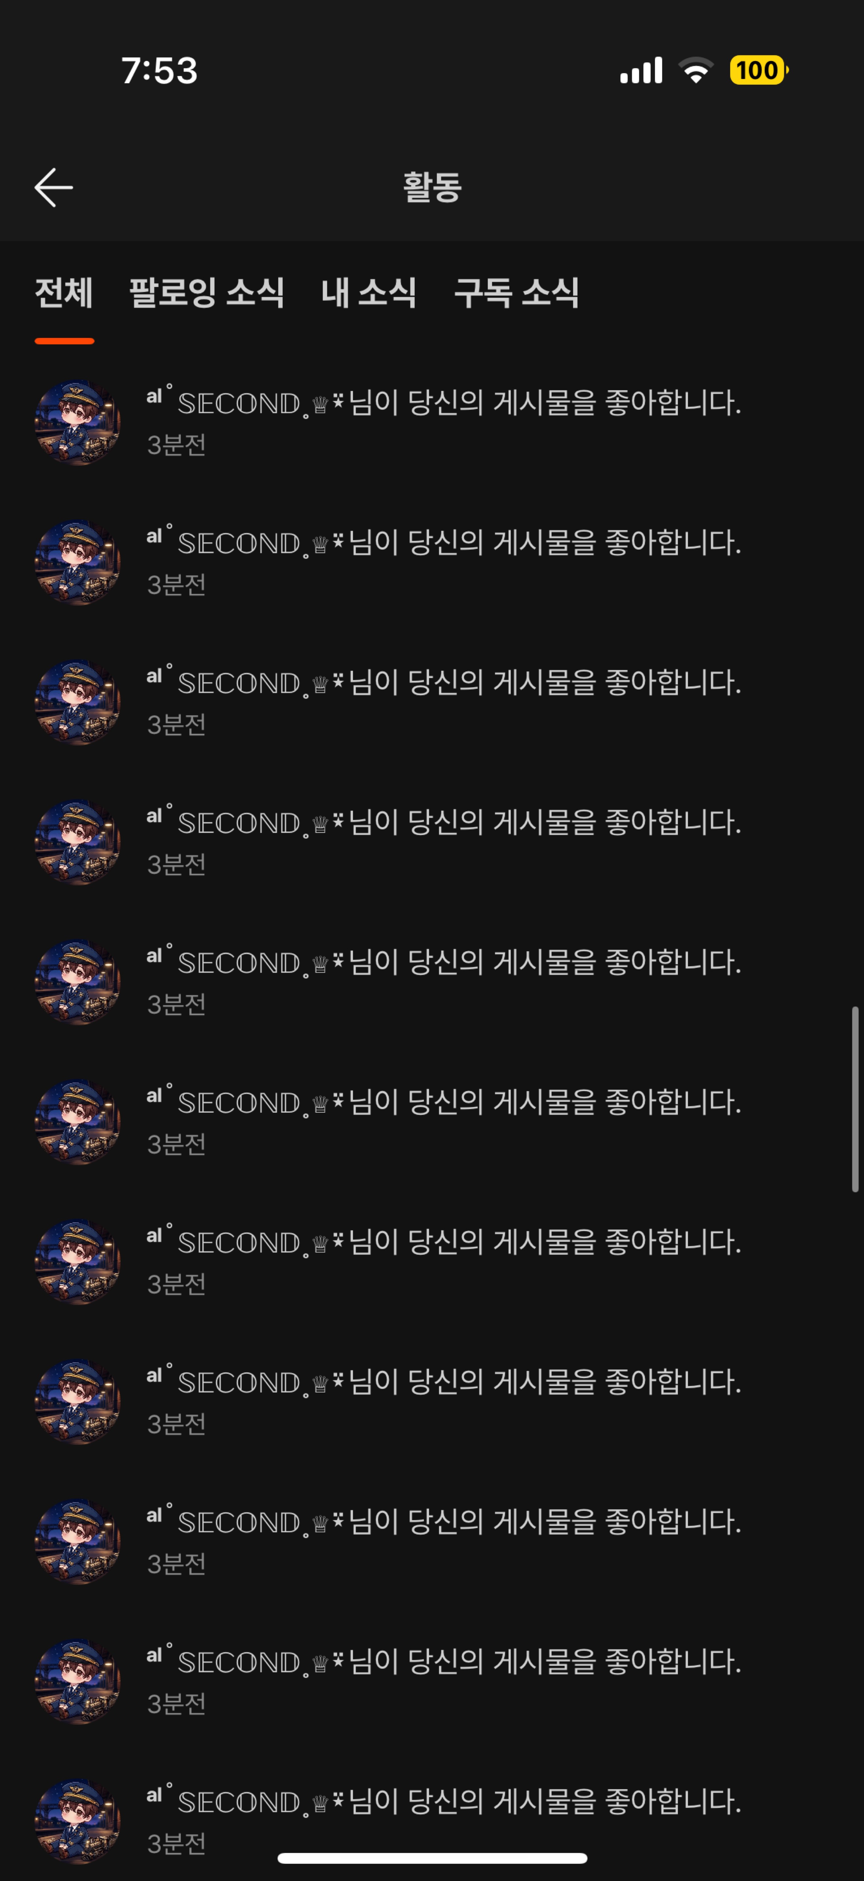Tap the Wi-Fi icon in status bar
The width and height of the screenshot is (864, 1881).
[x=696, y=70]
